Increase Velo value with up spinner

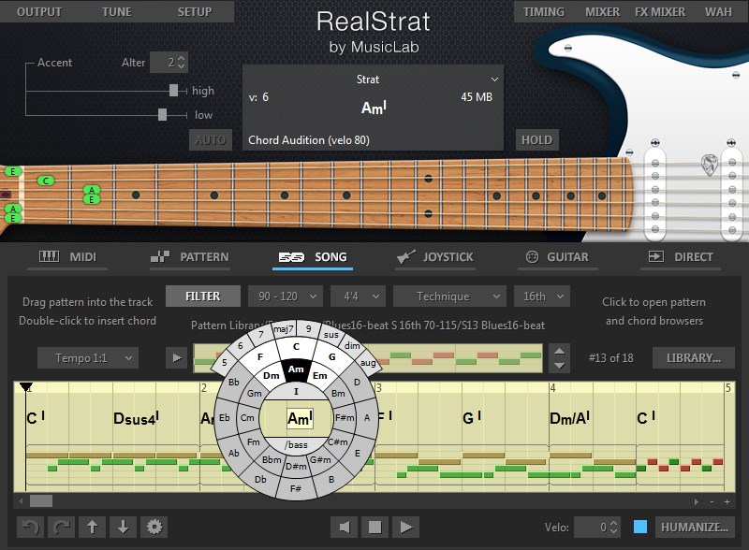[x=614, y=523]
